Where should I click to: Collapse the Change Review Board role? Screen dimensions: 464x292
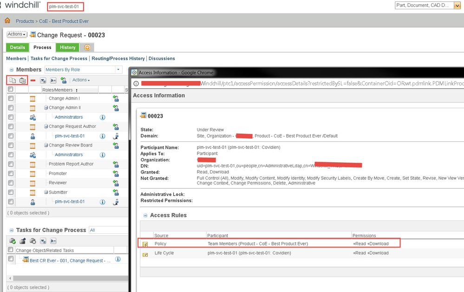click(46, 146)
